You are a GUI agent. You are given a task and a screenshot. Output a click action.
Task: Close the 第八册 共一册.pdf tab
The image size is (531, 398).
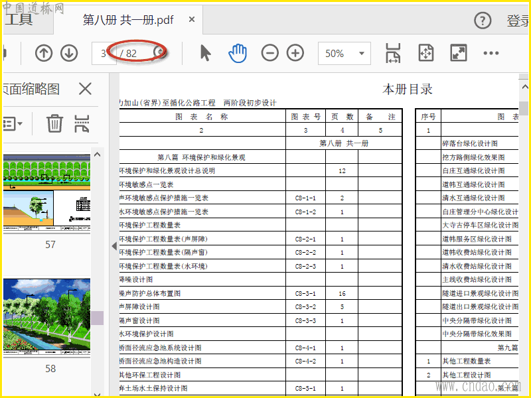(x=192, y=20)
